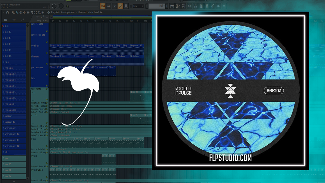The width and height of the screenshot is (325, 183).
Task: Open playlist options menu arrow at far left
Action: [x=4, y=12]
